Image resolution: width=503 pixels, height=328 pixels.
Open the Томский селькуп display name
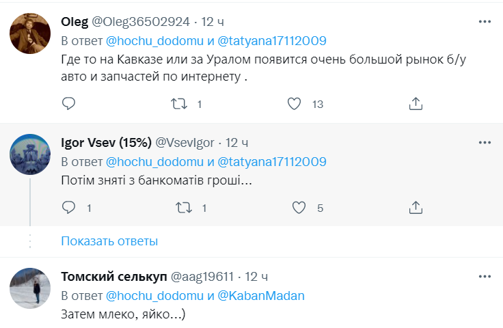pos(113,277)
